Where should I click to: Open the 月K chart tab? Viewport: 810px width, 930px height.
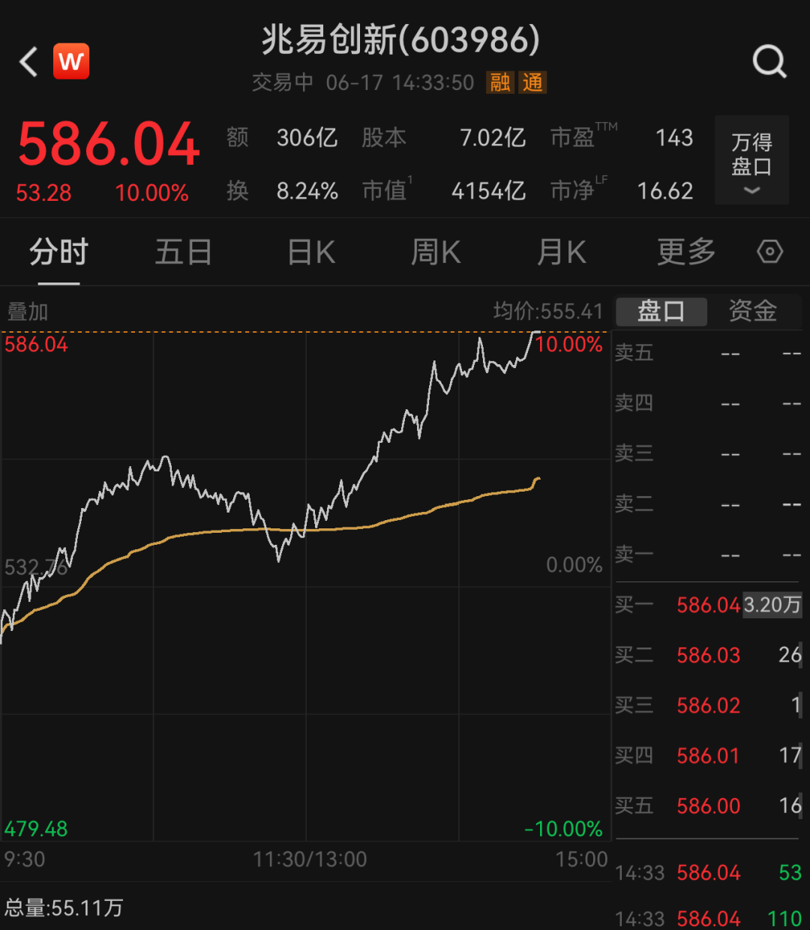[561, 253]
